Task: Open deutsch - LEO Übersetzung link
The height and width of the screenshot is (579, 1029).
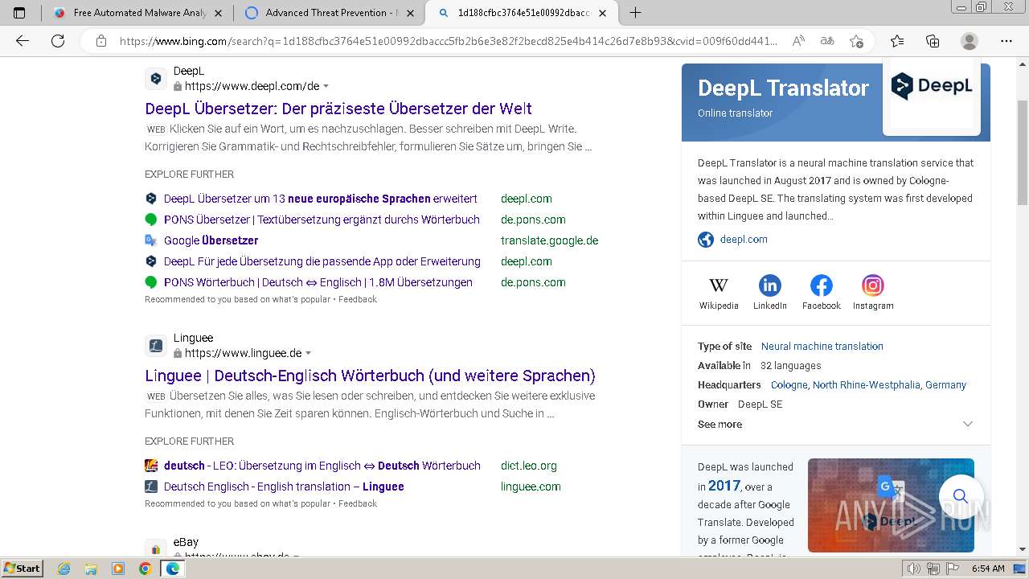Action: (322, 466)
